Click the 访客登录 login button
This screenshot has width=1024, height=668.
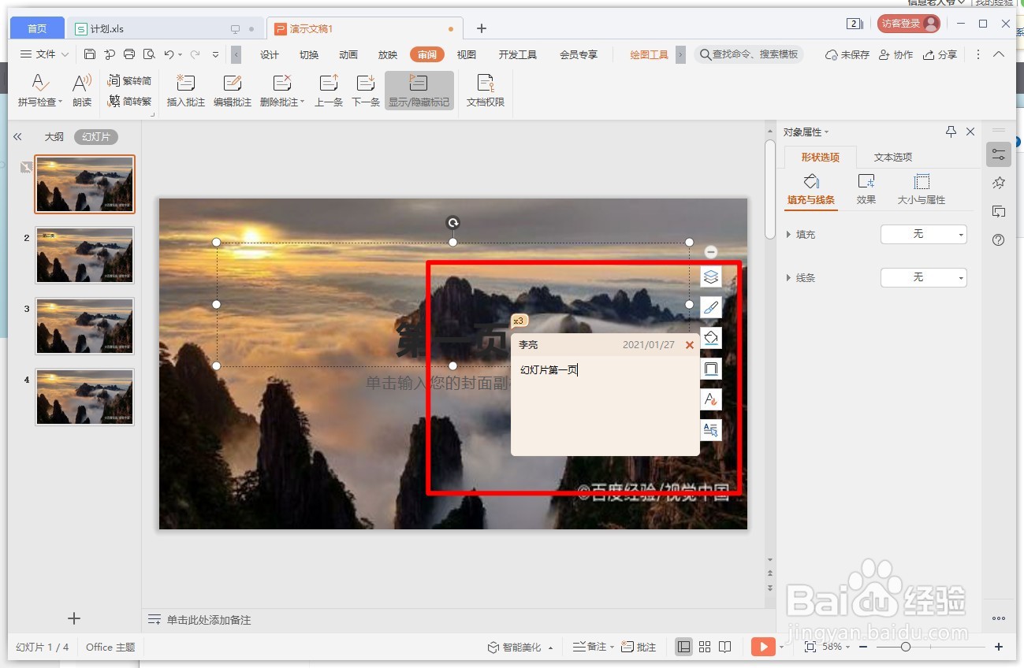pyautogui.click(x=909, y=24)
